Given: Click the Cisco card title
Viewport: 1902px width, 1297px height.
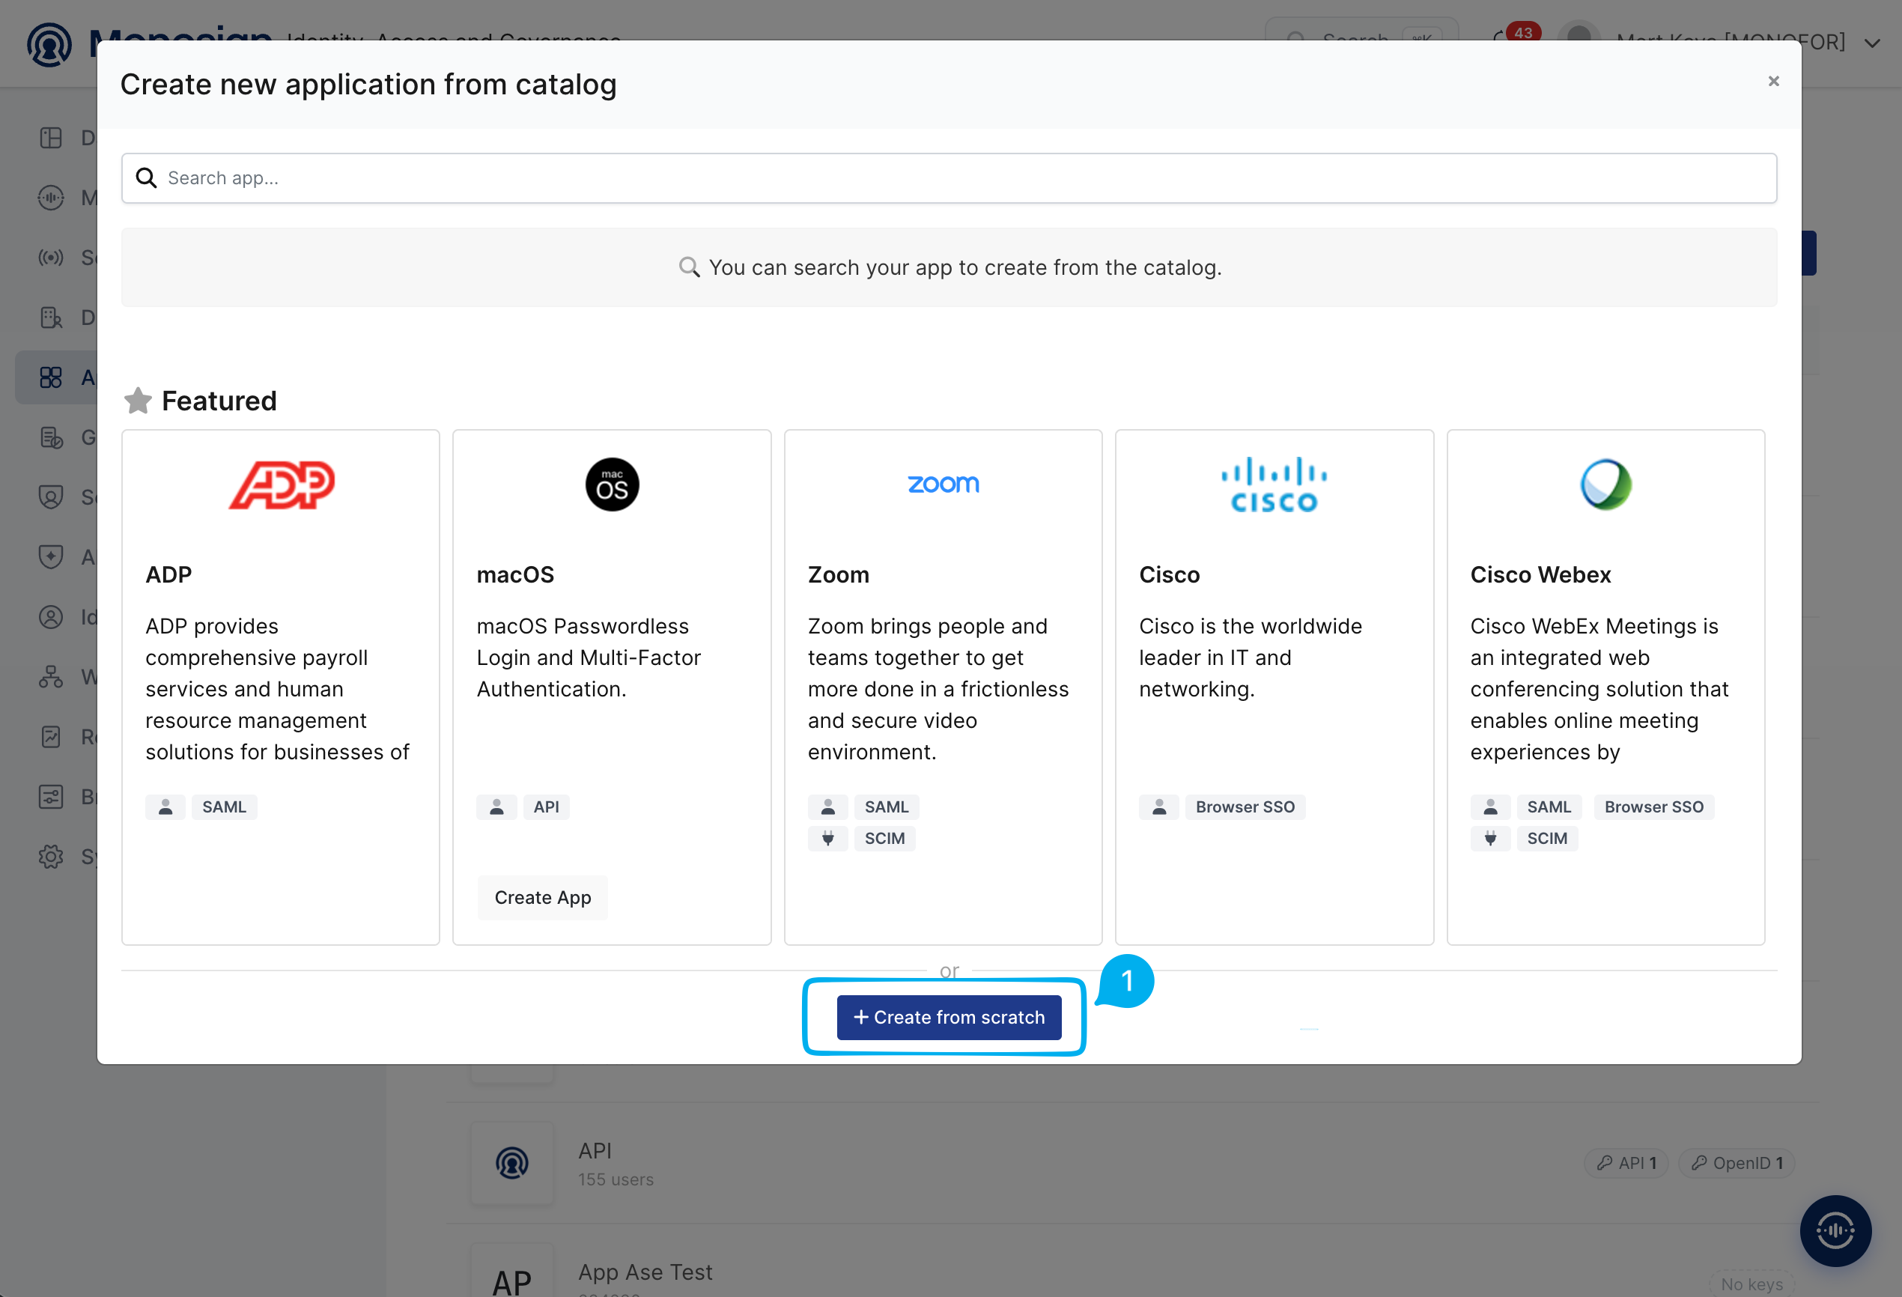Looking at the screenshot, I should pyautogui.click(x=1170, y=574).
